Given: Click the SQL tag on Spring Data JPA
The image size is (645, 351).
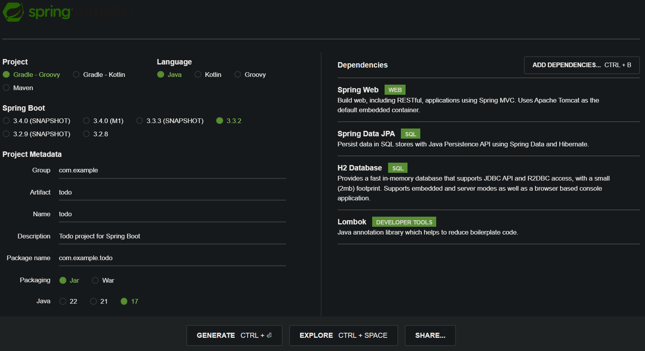Looking at the screenshot, I should tap(411, 134).
